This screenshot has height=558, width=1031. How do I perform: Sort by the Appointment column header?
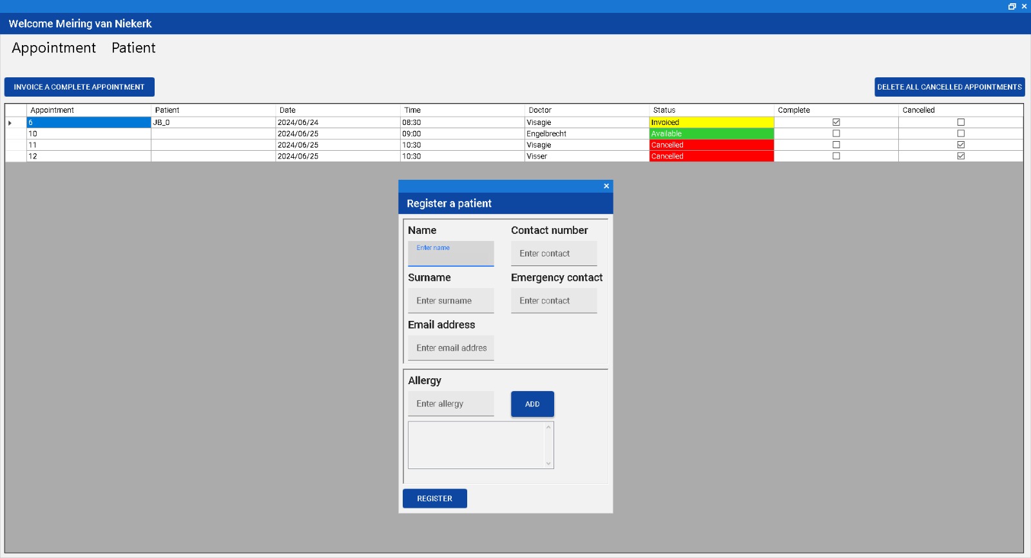click(x=89, y=110)
